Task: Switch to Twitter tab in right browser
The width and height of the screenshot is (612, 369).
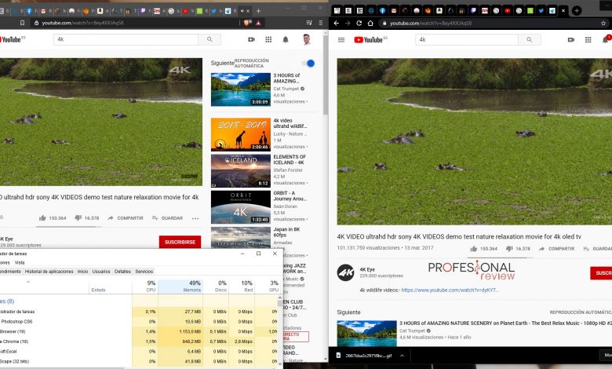Action: [x=541, y=11]
